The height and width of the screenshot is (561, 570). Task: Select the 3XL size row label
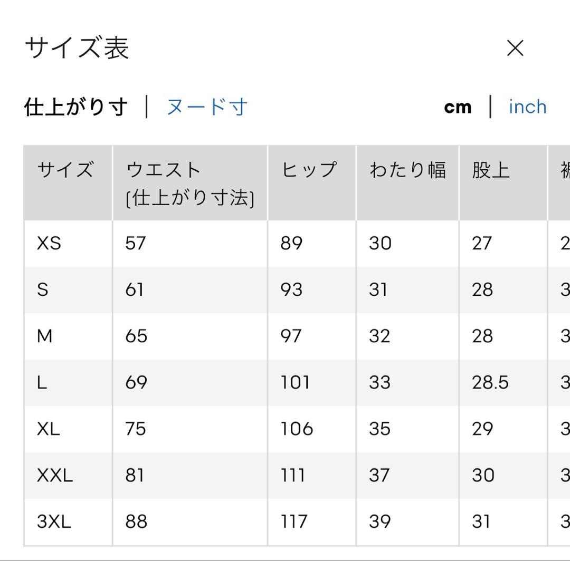54,522
